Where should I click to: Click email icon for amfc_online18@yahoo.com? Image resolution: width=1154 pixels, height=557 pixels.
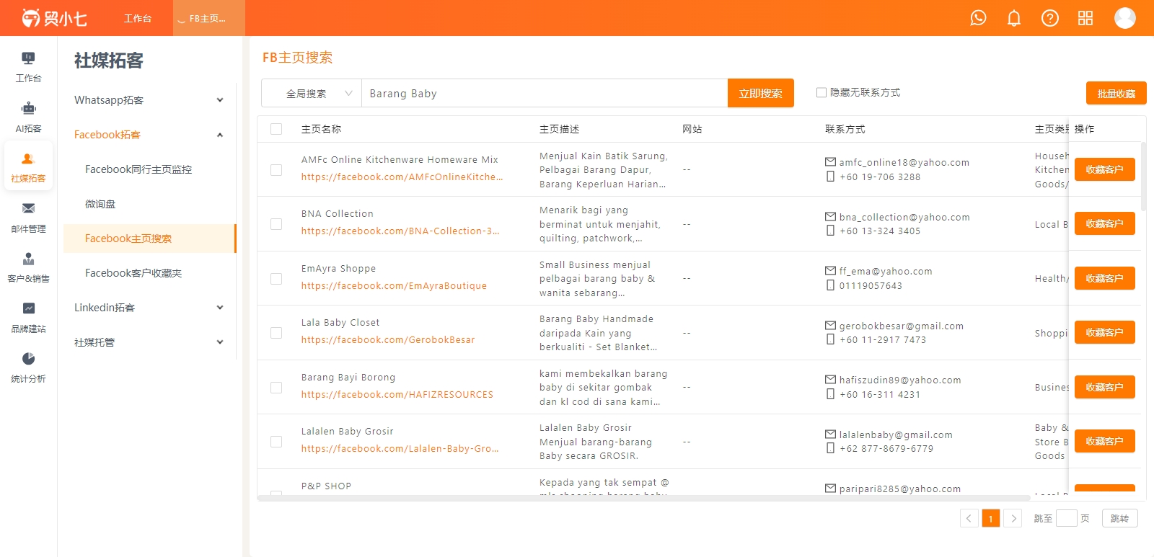(830, 162)
